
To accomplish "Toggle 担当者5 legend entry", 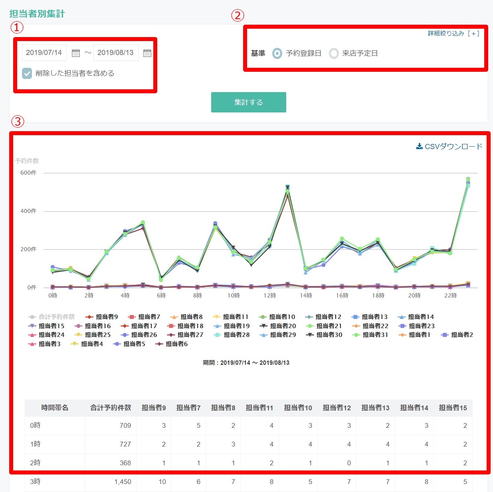I will click(129, 344).
